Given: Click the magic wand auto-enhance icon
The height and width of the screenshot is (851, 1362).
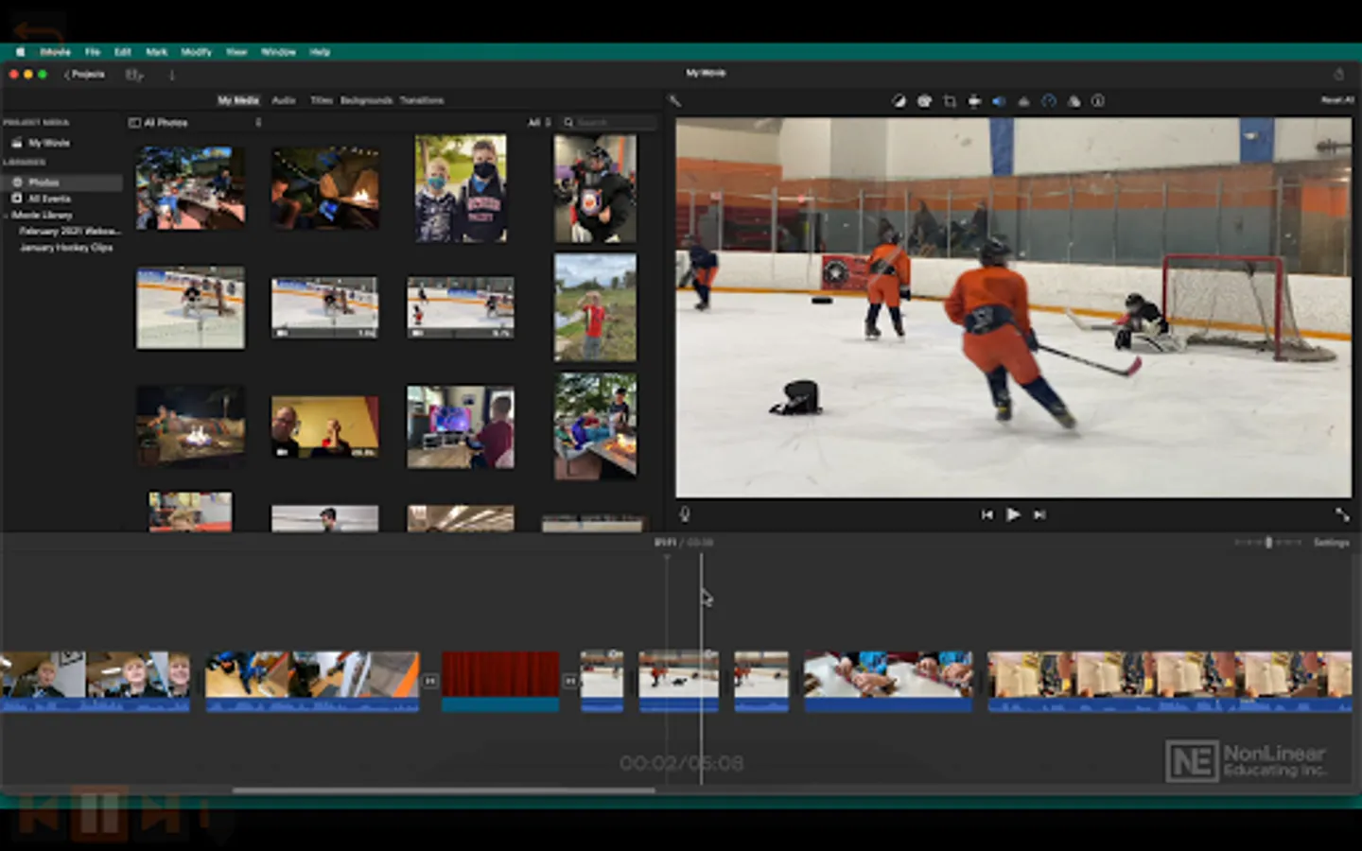Looking at the screenshot, I should [674, 101].
